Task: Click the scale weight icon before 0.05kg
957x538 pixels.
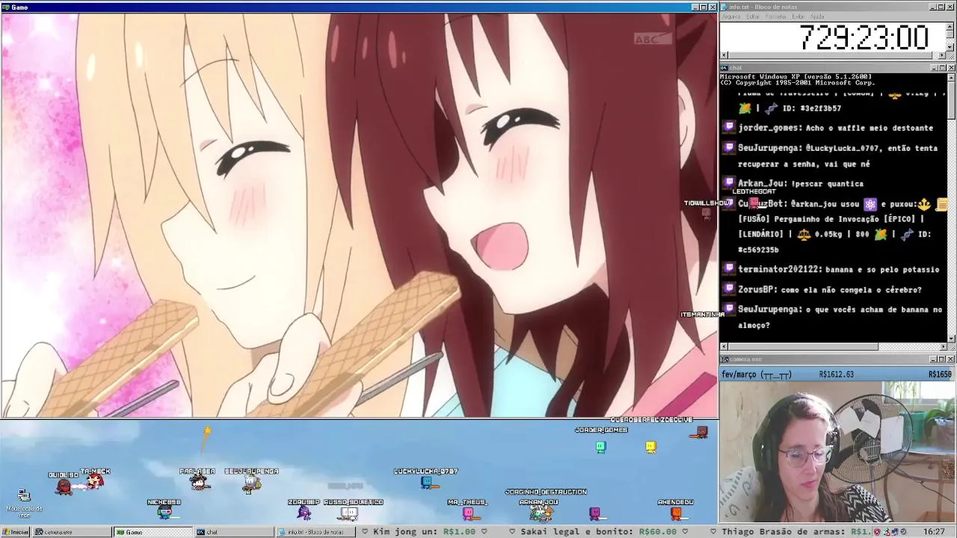Action: pos(804,235)
